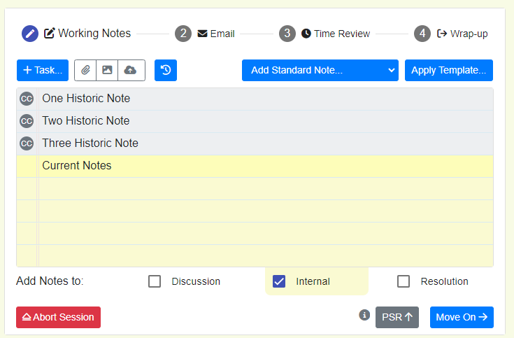Click the info circle icon near PSR
Image resolution: width=514 pixels, height=338 pixels.
pyautogui.click(x=364, y=316)
